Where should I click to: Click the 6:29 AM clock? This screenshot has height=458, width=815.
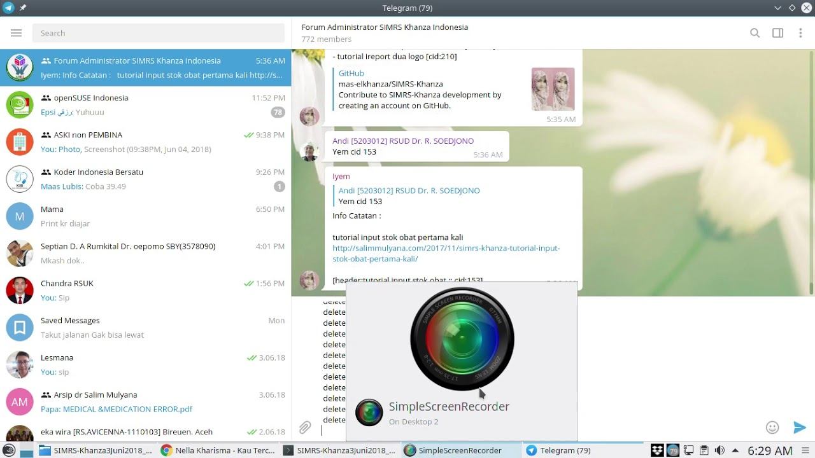(770, 450)
